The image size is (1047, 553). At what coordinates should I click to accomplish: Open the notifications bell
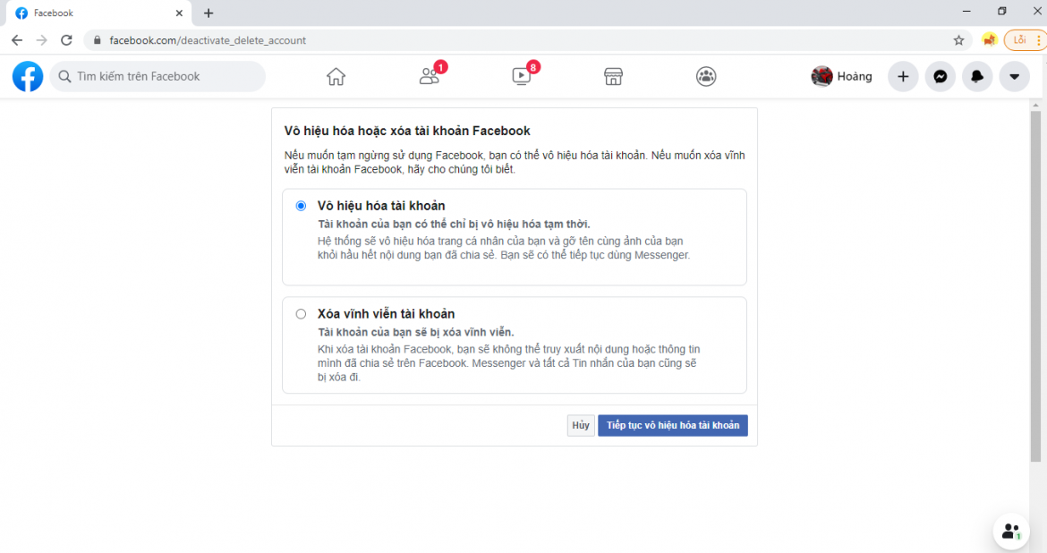(976, 77)
